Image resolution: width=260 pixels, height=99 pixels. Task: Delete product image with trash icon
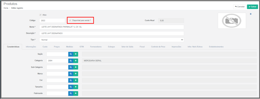(251, 14)
